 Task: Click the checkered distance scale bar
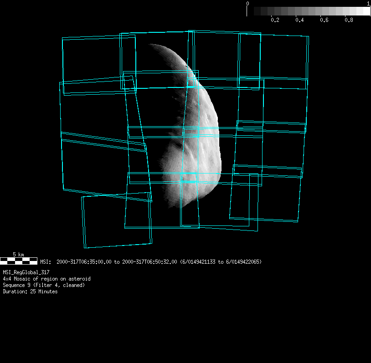pyautogui.click(x=19, y=261)
